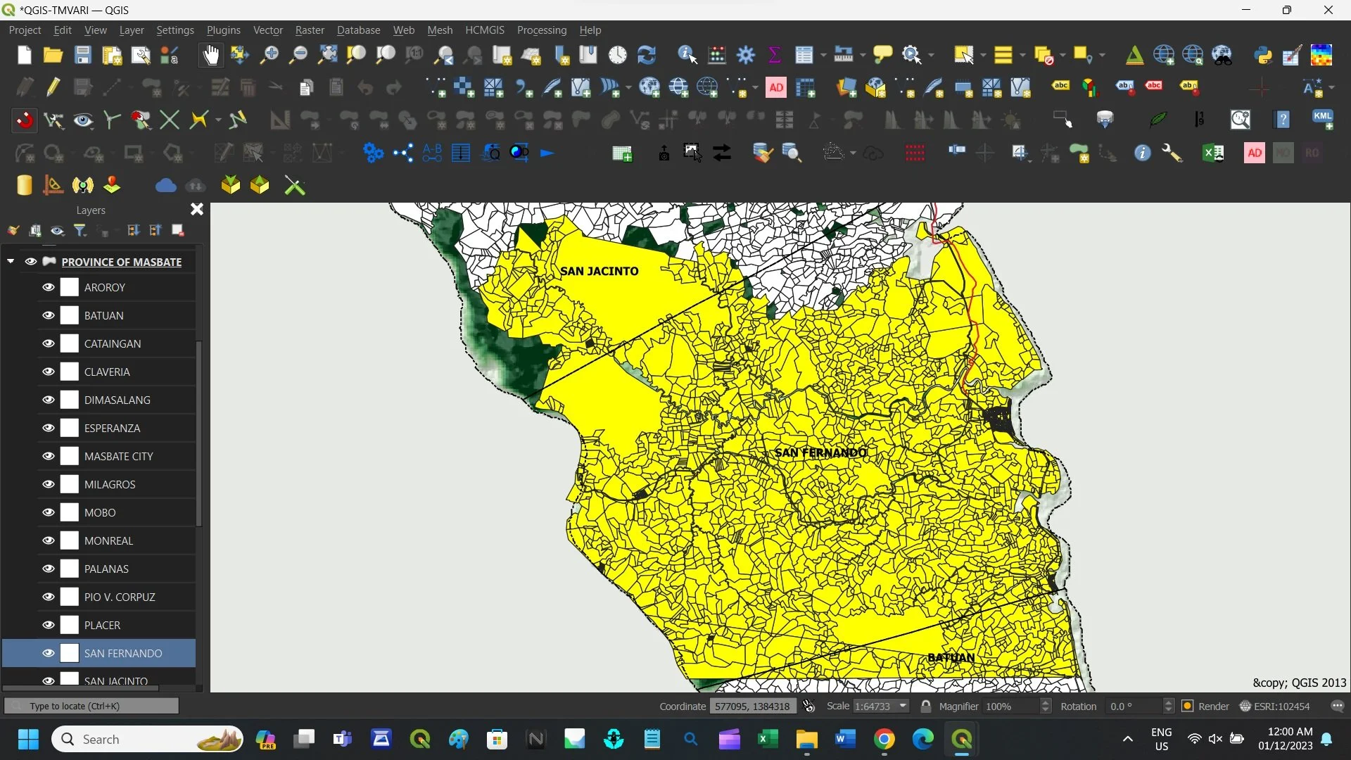Toggle visibility of the MASBATE CITY layer

point(49,456)
